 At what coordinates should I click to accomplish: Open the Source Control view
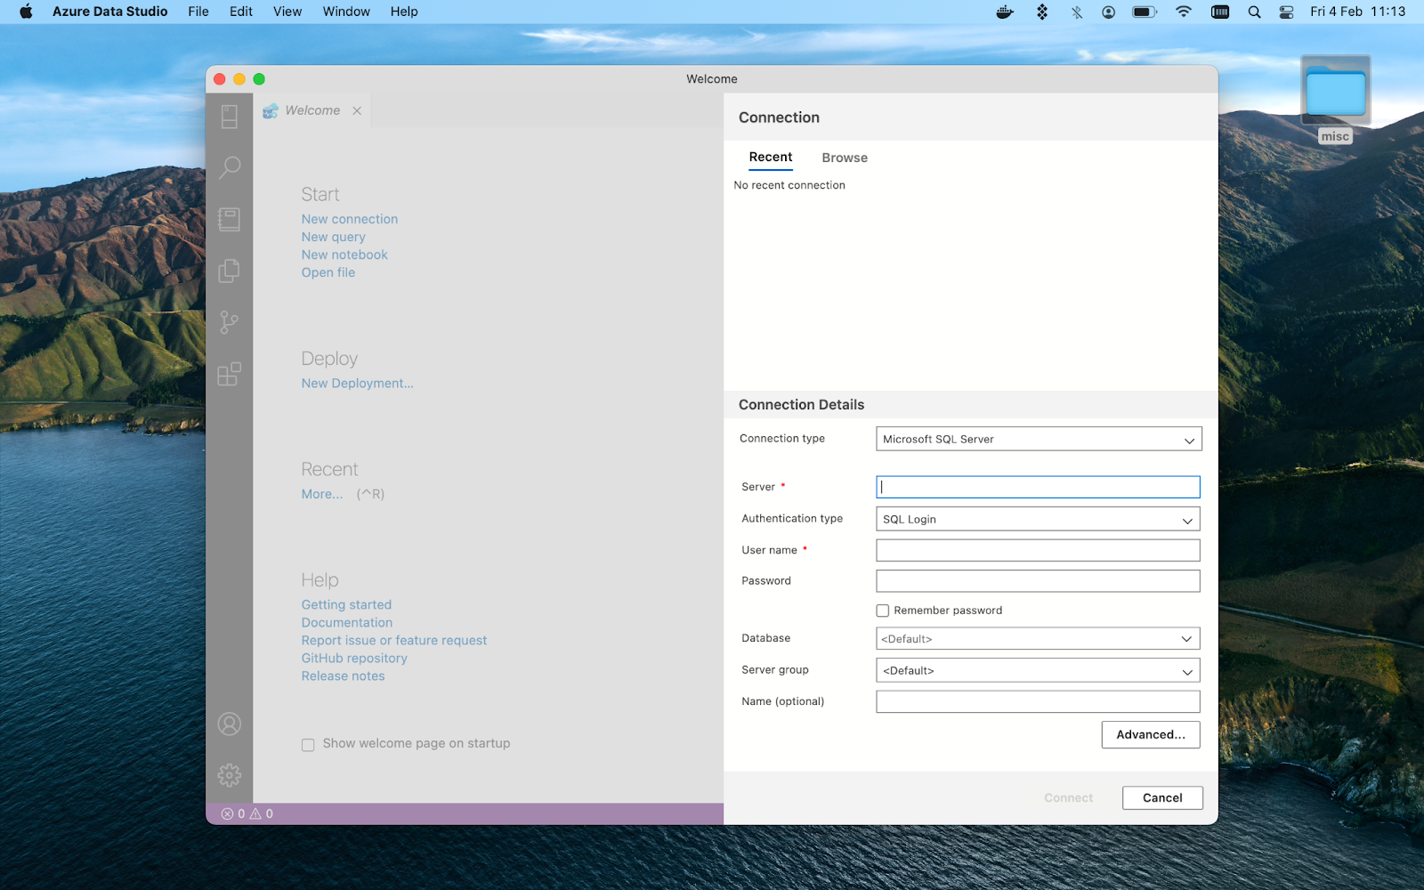click(x=230, y=321)
